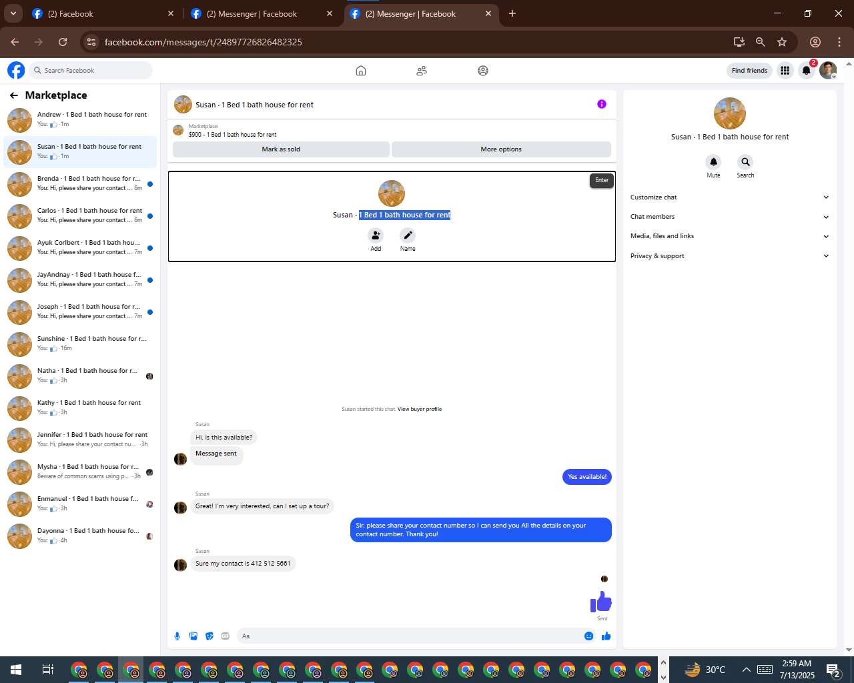
Task: Expand the Privacy & support section
Action: click(730, 256)
